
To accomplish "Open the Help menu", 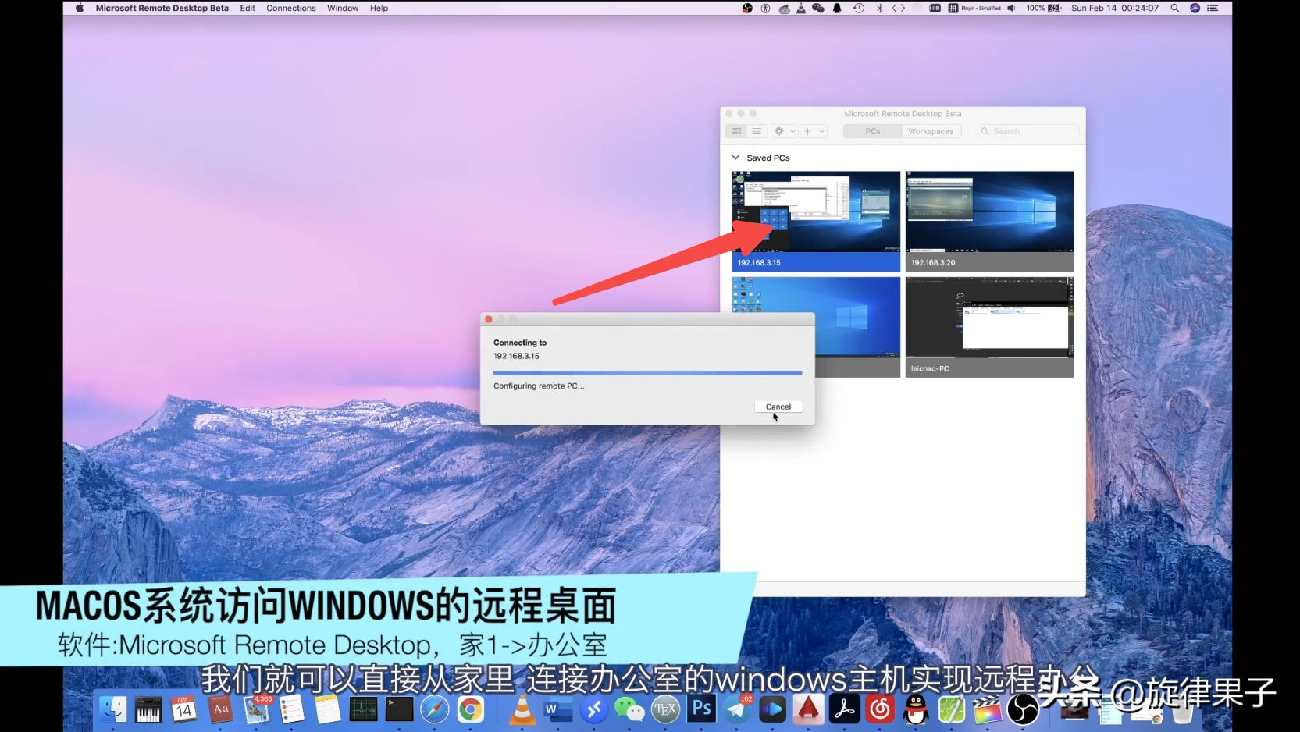I will [x=379, y=8].
